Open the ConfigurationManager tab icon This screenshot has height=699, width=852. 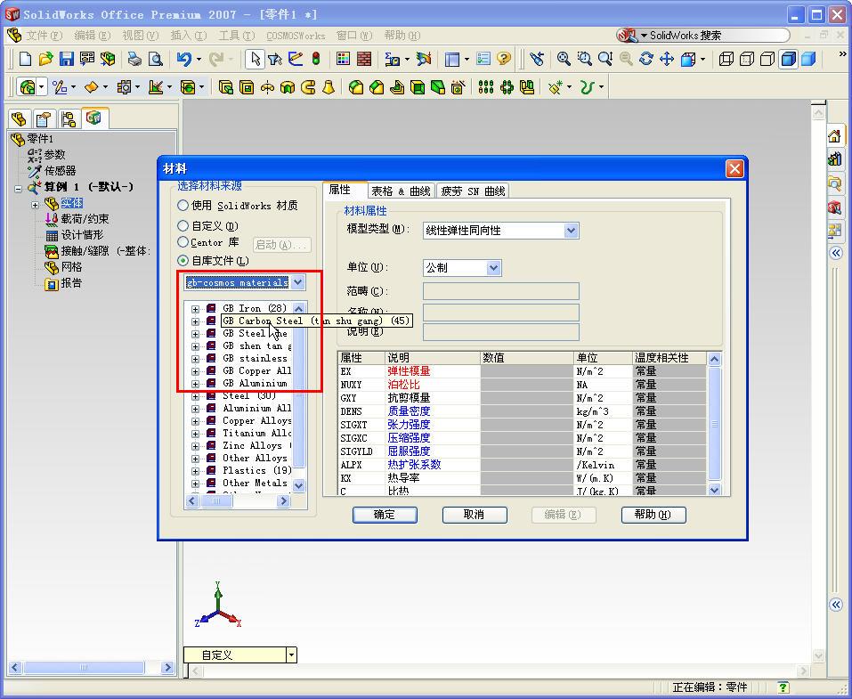tap(68, 118)
